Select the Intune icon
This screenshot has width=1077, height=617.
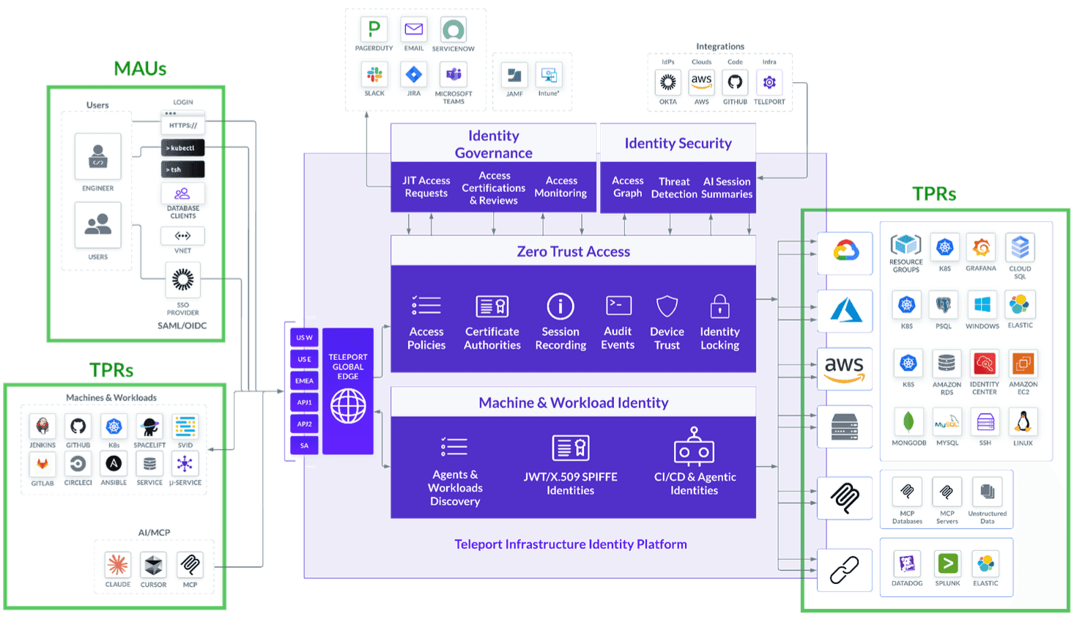click(x=549, y=75)
